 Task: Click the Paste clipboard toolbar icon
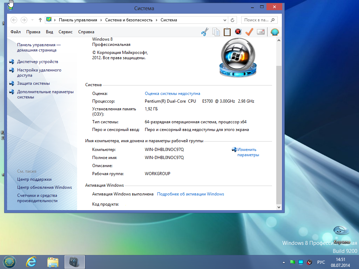click(x=227, y=32)
